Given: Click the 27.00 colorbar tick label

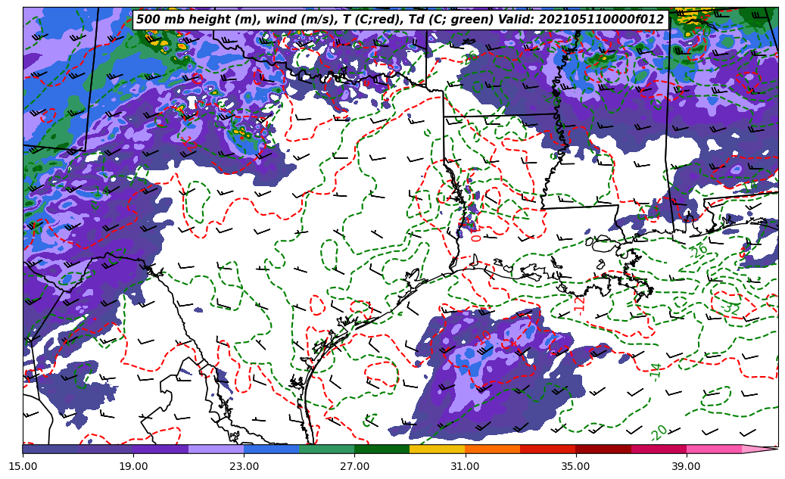Looking at the screenshot, I should click(x=354, y=466).
